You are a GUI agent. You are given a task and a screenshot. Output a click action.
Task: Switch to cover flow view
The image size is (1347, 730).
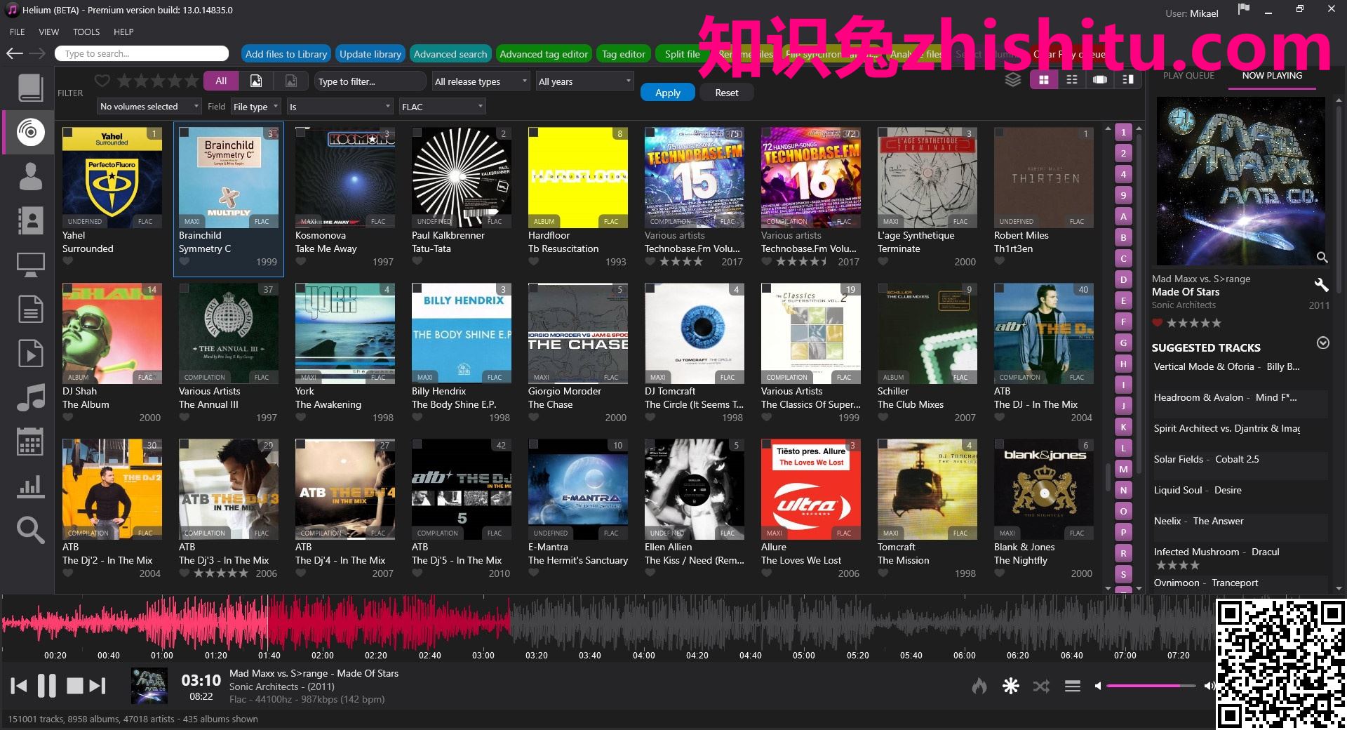(x=1099, y=80)
